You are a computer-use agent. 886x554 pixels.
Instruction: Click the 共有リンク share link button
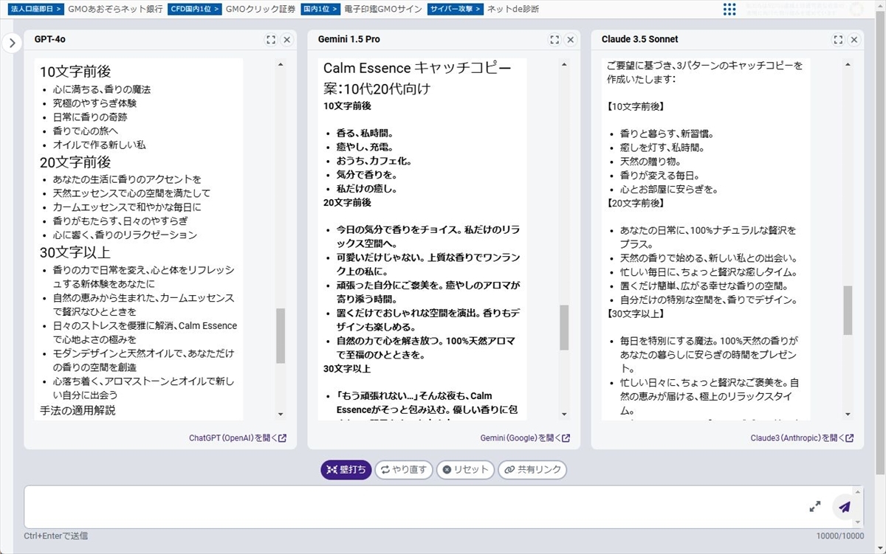click(x=532, y=470)
